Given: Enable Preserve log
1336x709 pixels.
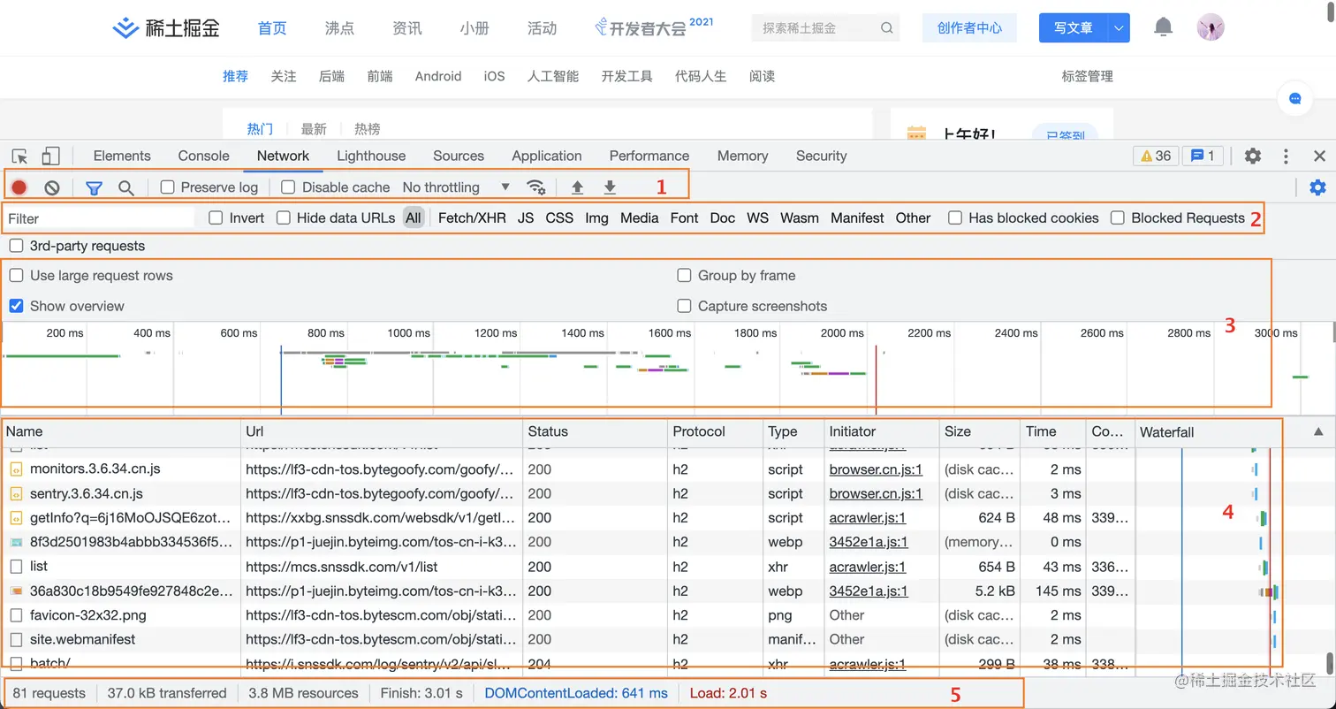Looking at the screenshot, I should point(167,187).
